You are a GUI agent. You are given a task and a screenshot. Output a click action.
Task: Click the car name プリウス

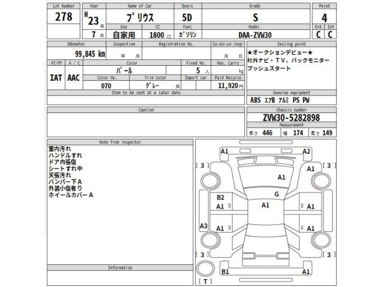pyautogui.click(x=132, y=17)
